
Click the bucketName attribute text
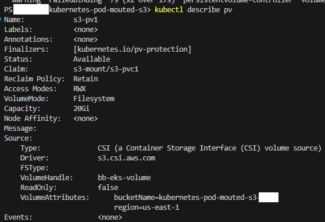click(185, 198)
